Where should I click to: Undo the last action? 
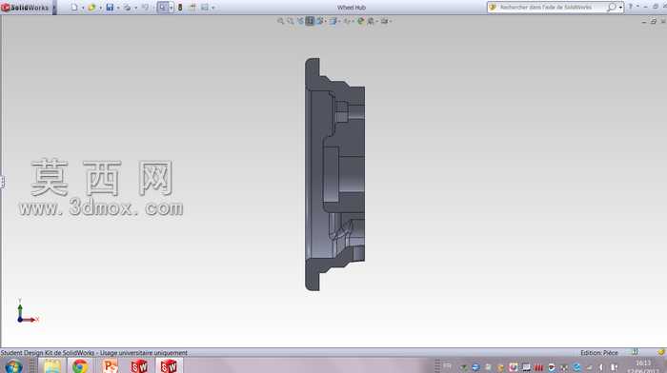pyautogui.click(x=146, y=8)
